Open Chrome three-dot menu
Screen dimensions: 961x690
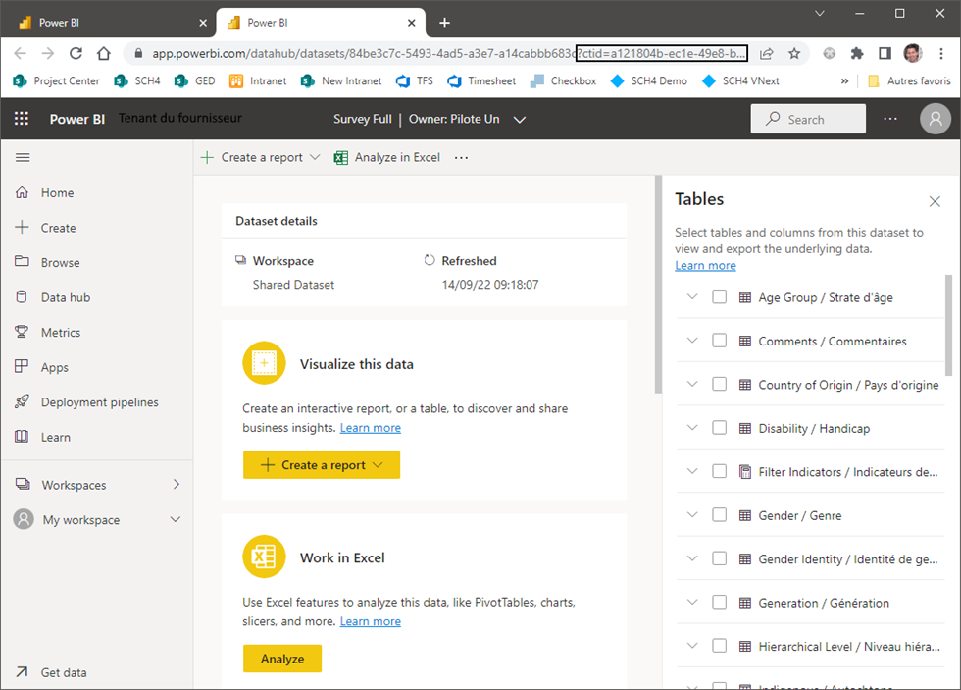[941, 53]
